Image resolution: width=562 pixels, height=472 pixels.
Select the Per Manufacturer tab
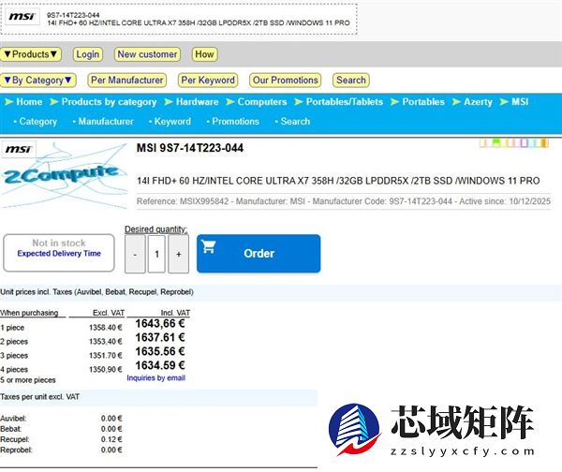pos(127,81)
